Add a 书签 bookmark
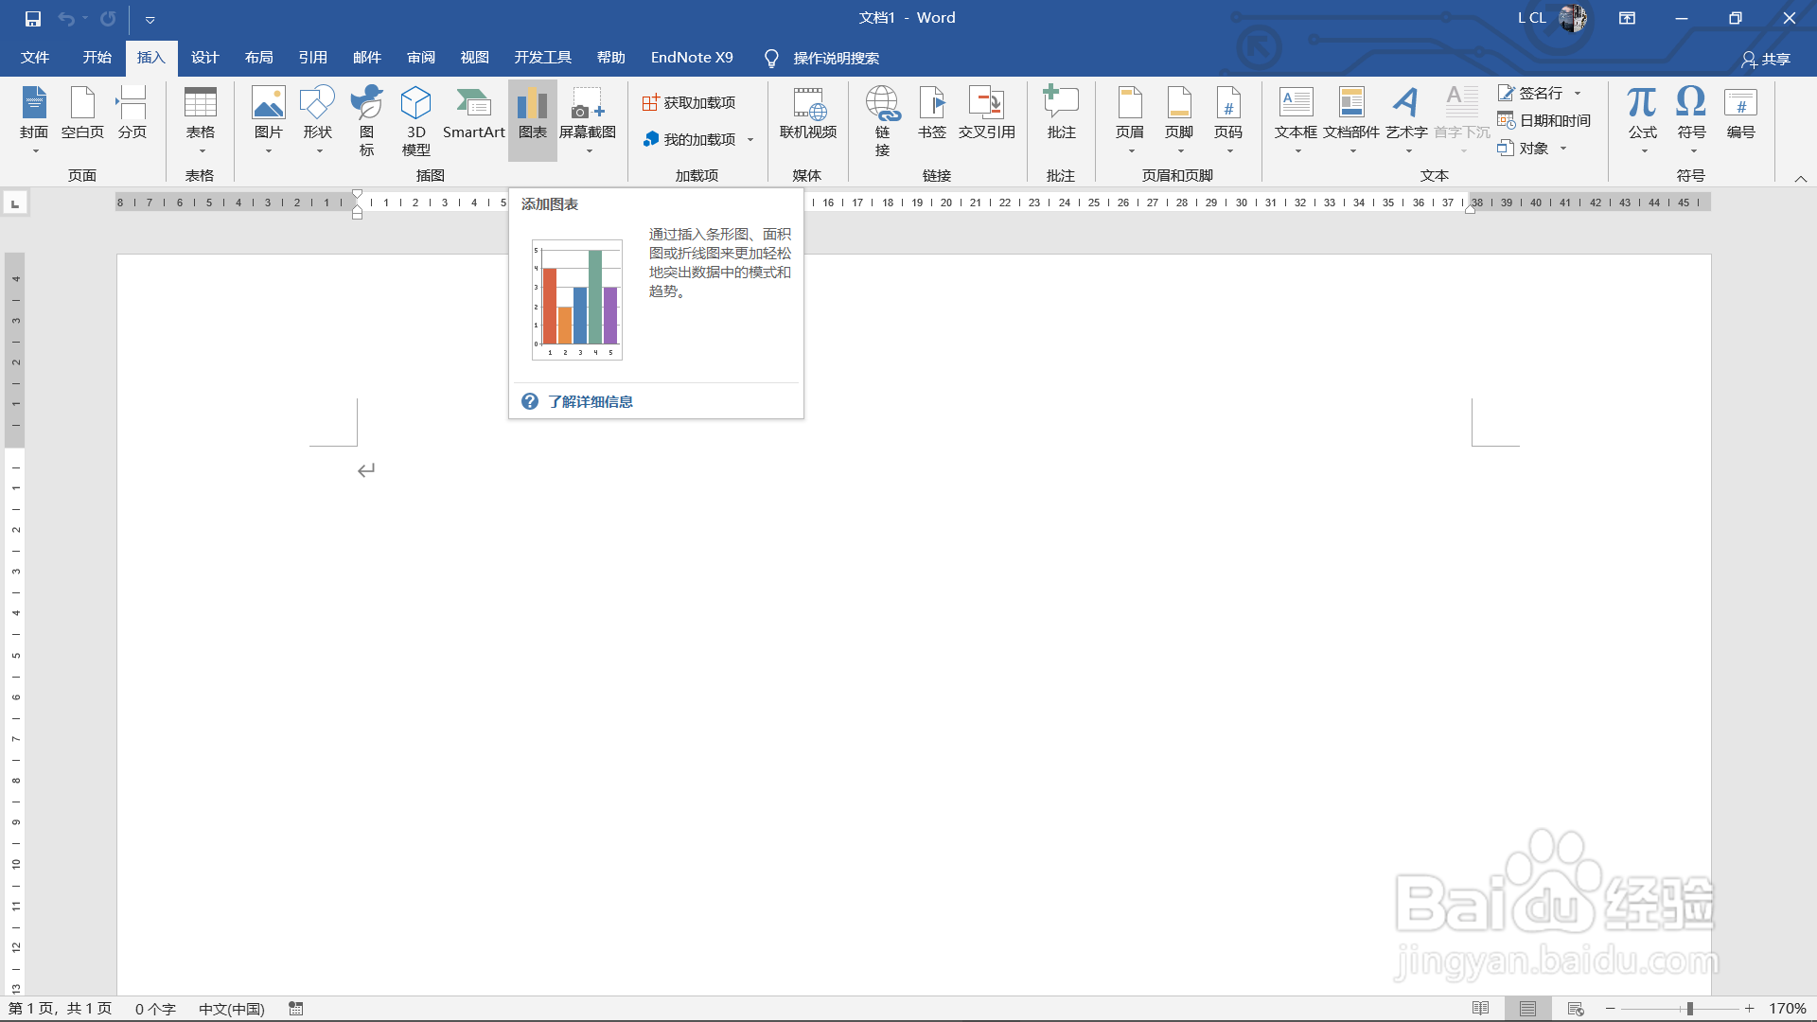This screenshot has width=1817, height=1022. 931,114
